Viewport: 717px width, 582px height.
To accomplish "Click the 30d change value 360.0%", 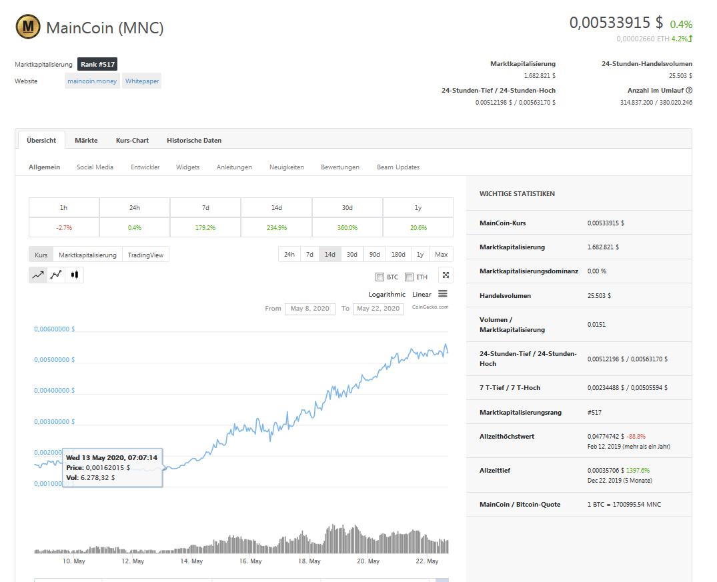I will tap(347, 228).
